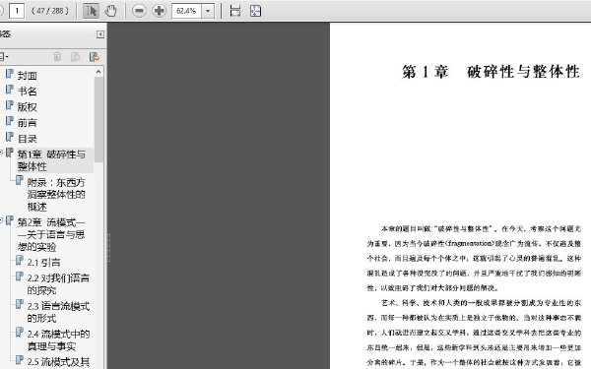Click bookmark icon beside 版权
The height and width of the screenshot is (369, 591).
10,105
